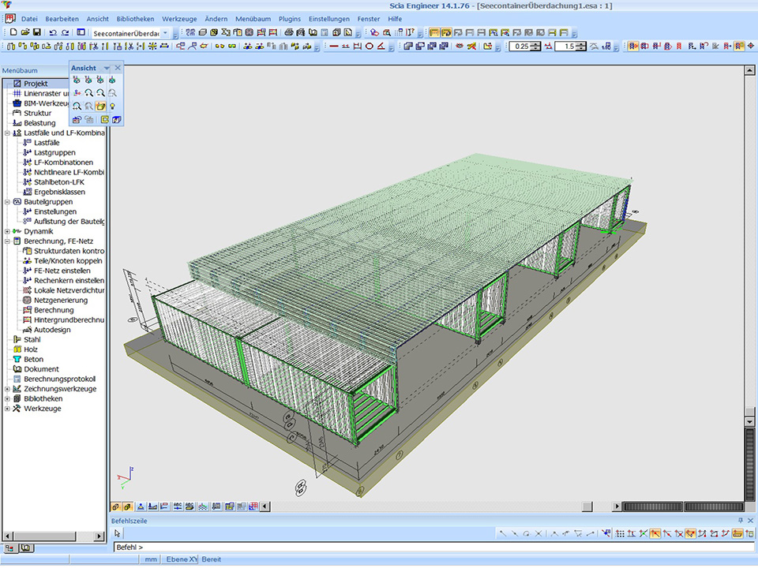Image resolution: width=758 pixels, height=568 pixels.
Task: Click the zoom out magnifier in Ansicht panel
Action: 101,92
